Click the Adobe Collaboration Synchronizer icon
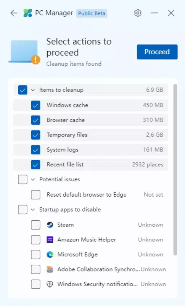This screenshot has width=185, height=306. [x=50, y=269]
